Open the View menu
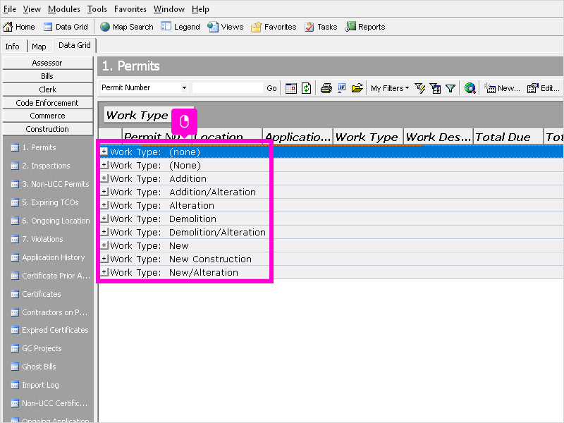Viewport: 564px width, 423px height. (x=32, y=9)
